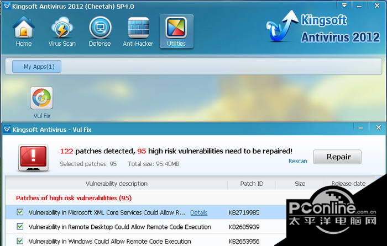Select the KB2685939 patch ID cell
Image resolution: width=387 pixels, height=246 pixels.
click(x=244, y=227)
